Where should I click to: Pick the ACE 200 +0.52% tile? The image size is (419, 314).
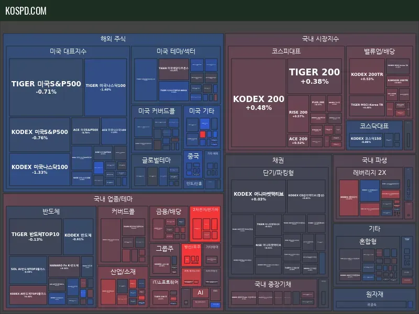(298, 140)
